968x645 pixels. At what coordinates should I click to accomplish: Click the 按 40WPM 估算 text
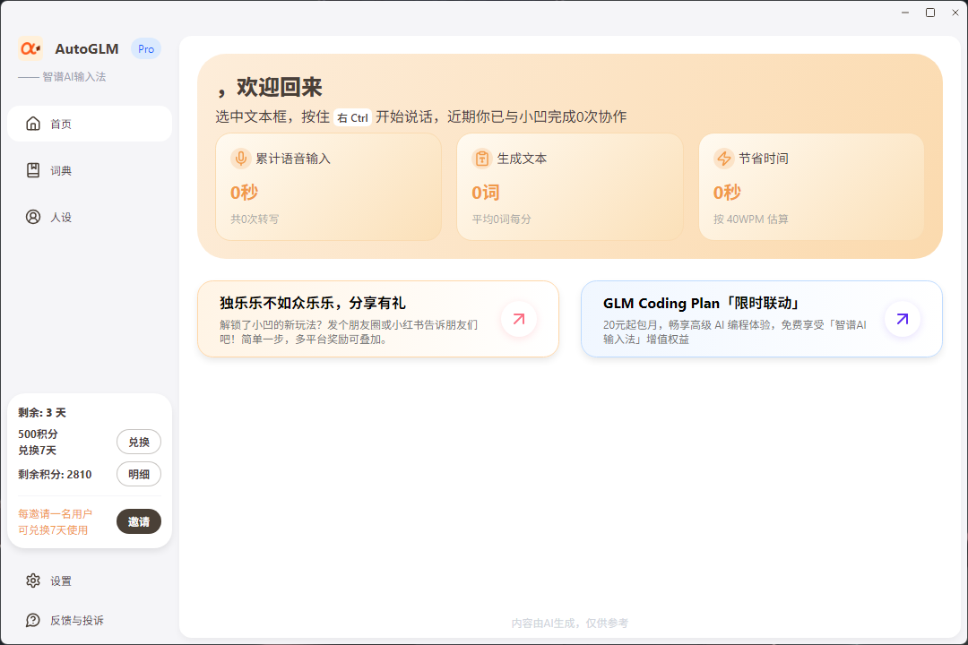click(x=751, y=219)
